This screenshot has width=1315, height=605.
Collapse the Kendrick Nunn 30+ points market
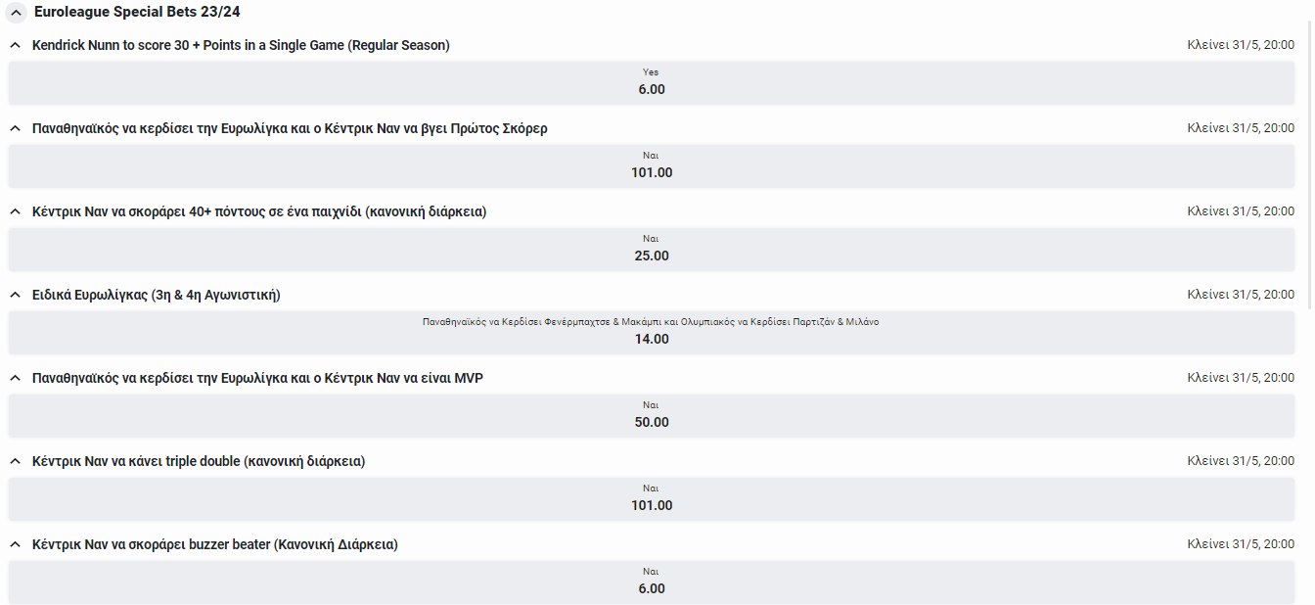point(15,46)
